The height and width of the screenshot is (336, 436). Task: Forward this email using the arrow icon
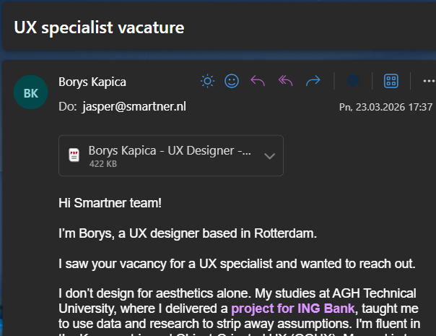313,81
